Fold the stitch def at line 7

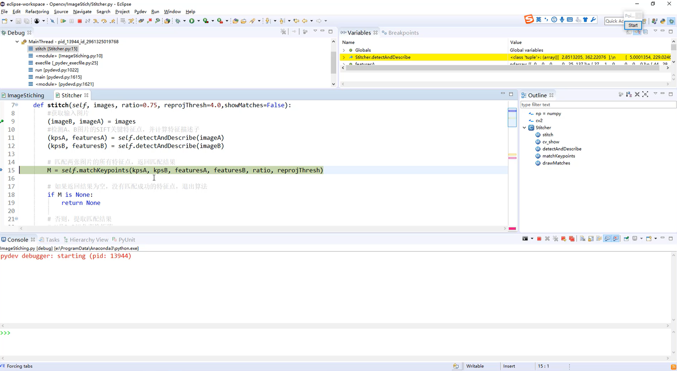[16, 105]
